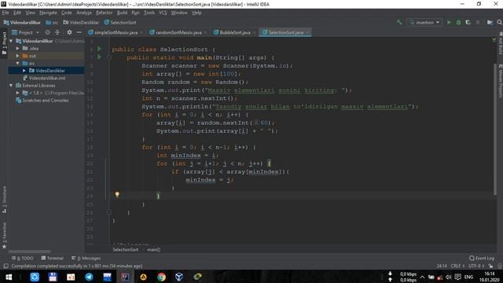Click the SelectionSort breadcrumb in the navigation bar
503x283 pixels.
pyautogui.click(x=120, y=23)
